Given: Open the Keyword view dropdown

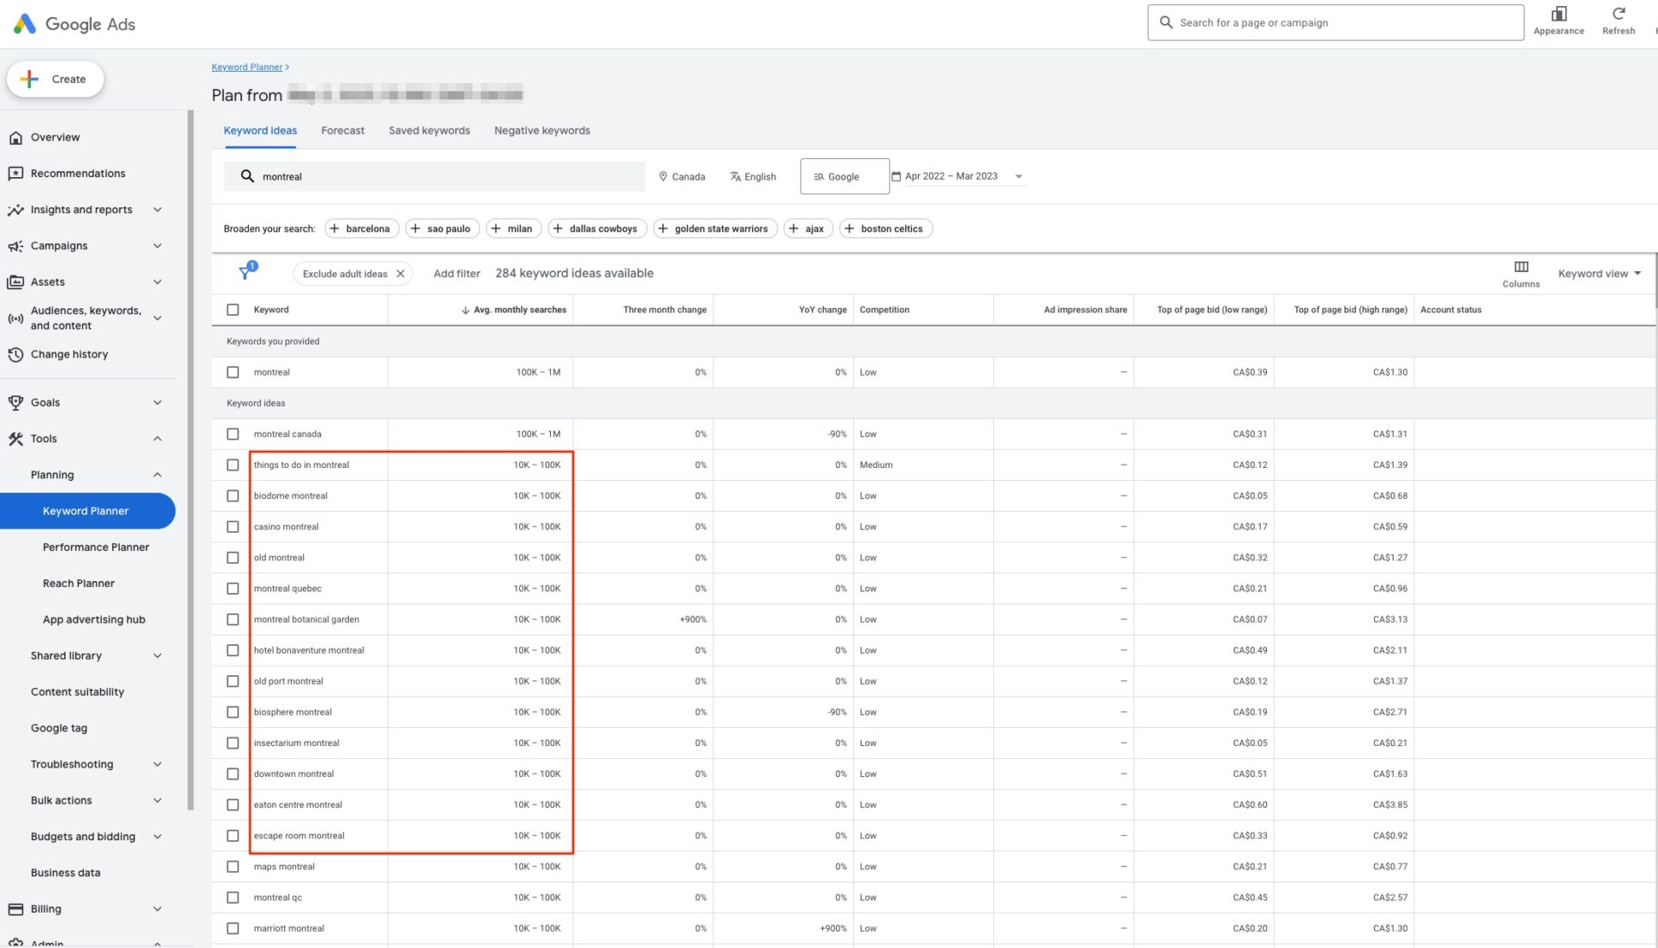Looking at the screenshot, I should pyautogui.click(x=1599, y=274).
